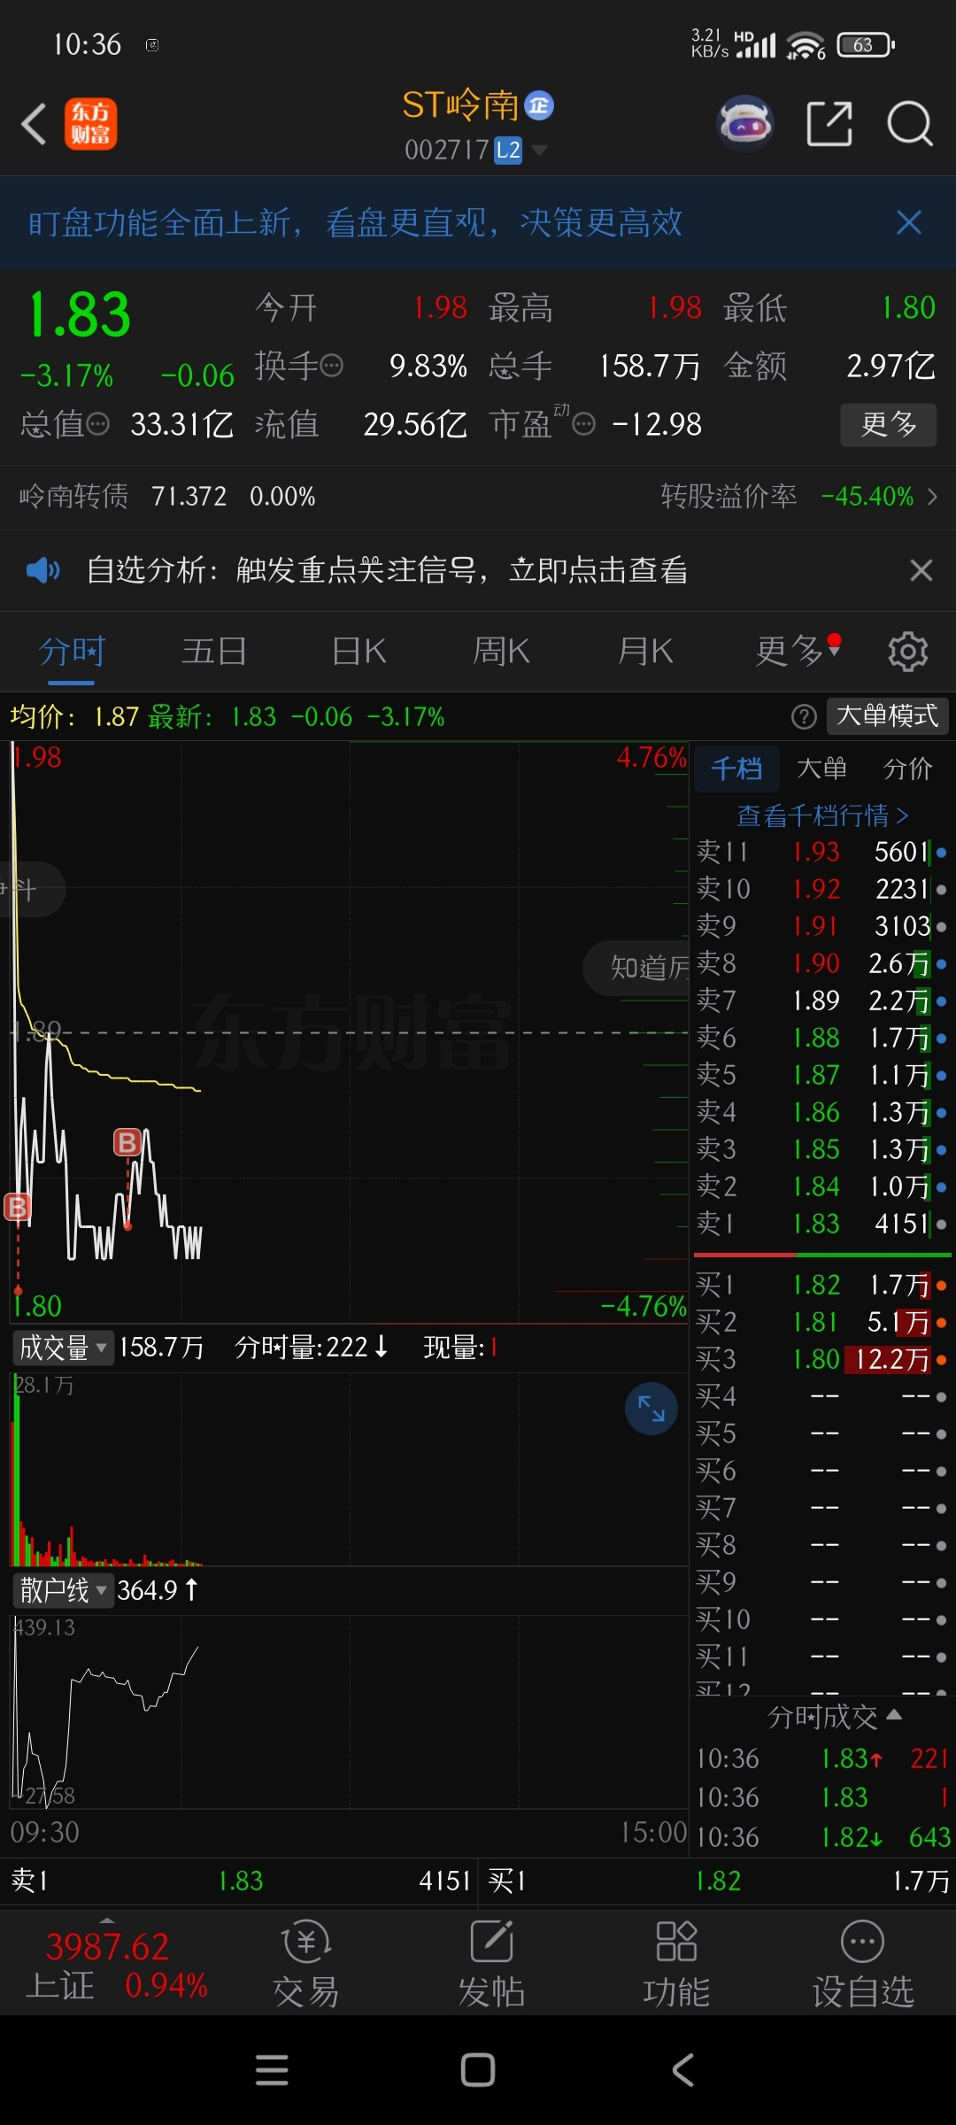Tap 买3 row with 12.2万
Viewport: 956px width, 2125px height.
[x=822, y=1359]
